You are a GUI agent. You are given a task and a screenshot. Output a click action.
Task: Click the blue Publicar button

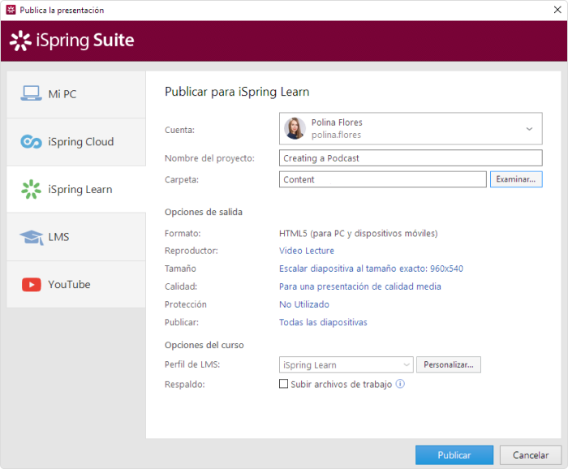pos(454,455)
